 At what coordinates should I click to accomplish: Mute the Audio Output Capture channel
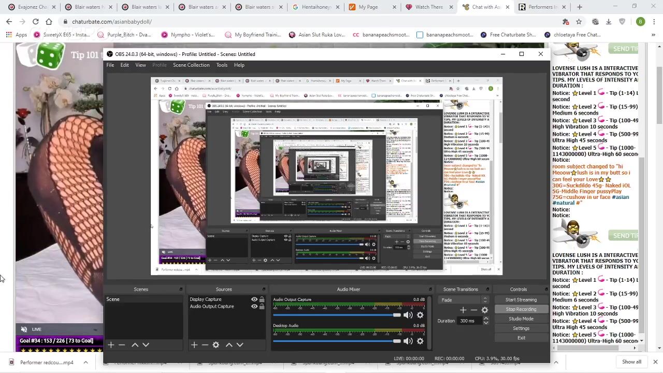click(408, 315)
